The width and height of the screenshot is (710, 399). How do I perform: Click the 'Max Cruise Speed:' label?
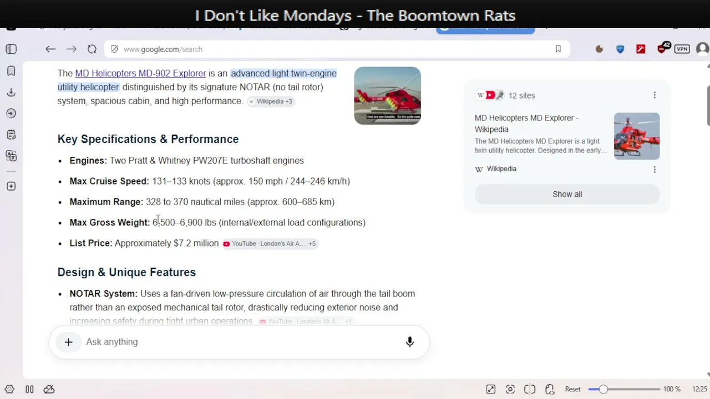(109, 181)
